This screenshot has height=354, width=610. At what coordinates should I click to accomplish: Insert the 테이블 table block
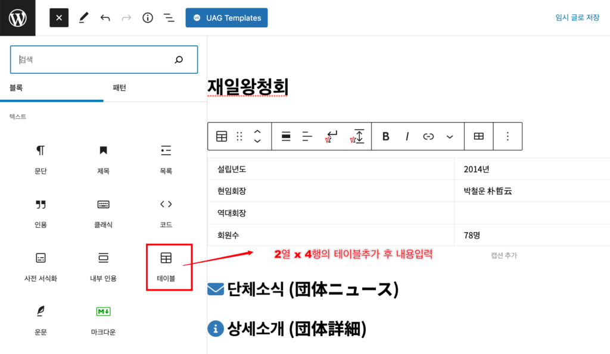pos(166,265)
